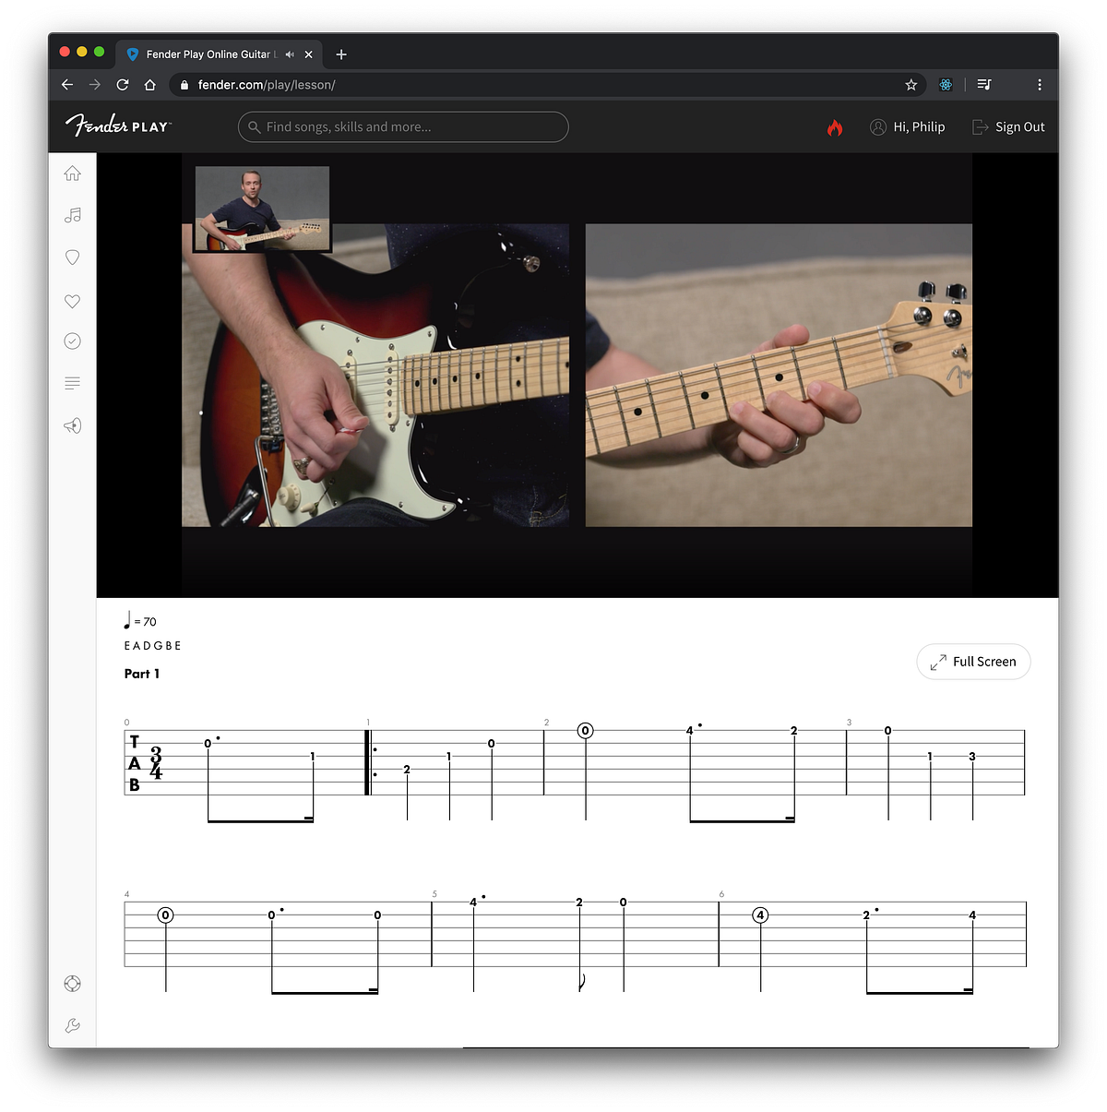Check lesson progress via the checkmark icon

tap(72, 341)
